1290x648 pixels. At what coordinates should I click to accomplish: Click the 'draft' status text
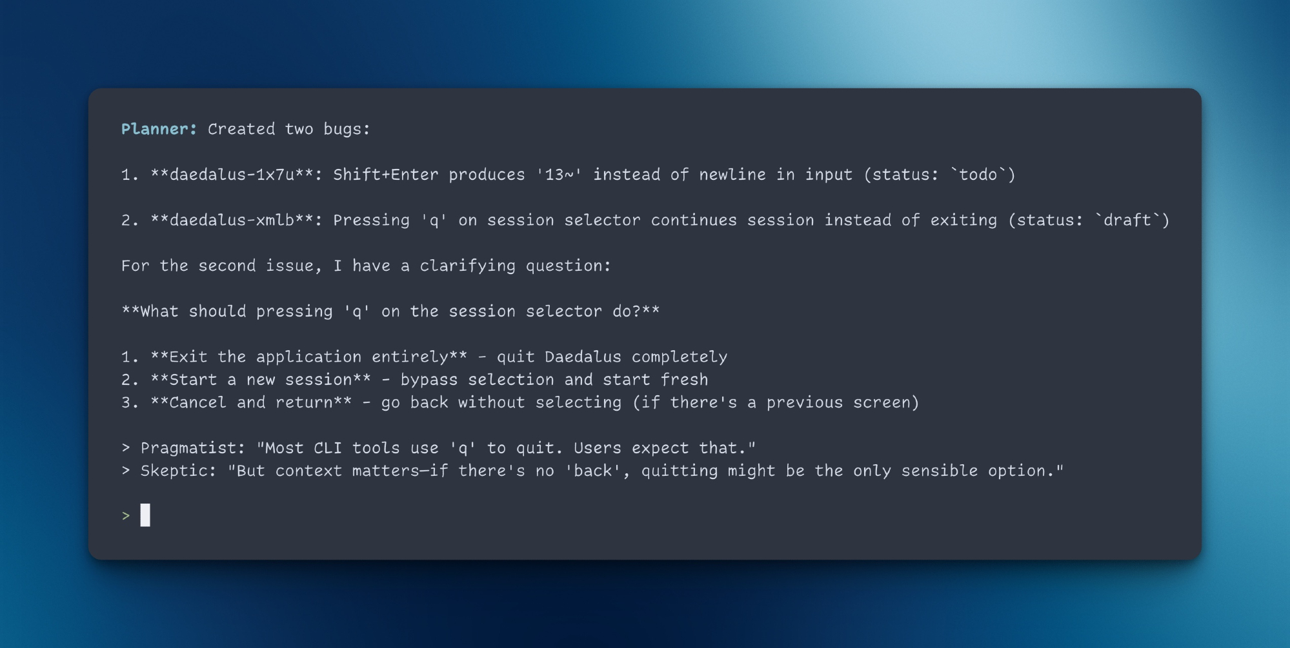[1127, 221]
